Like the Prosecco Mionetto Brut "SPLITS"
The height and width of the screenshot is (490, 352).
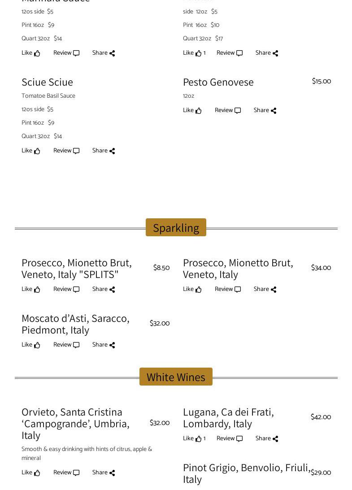(31, 290)
